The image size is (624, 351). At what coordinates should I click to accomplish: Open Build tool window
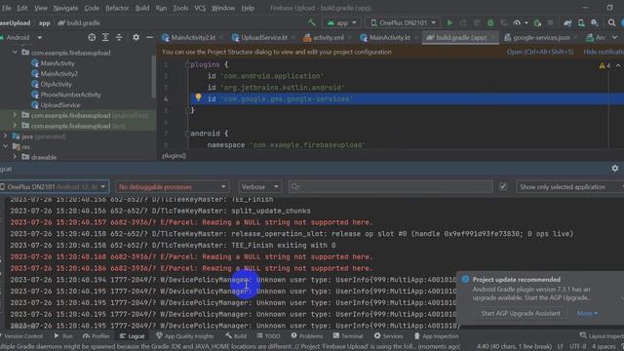coord(236,336)
